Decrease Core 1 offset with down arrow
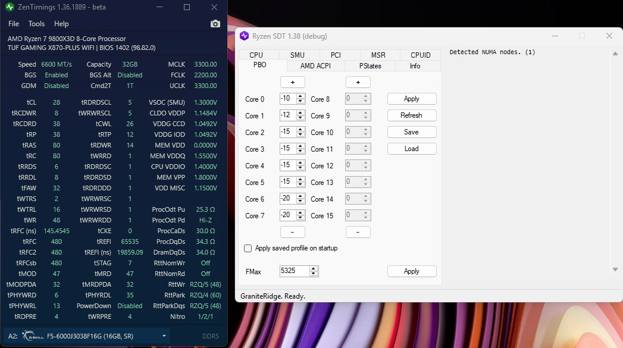Image resolution: width=623 pixels, height=348 pixels. click(x=300, y=118)
